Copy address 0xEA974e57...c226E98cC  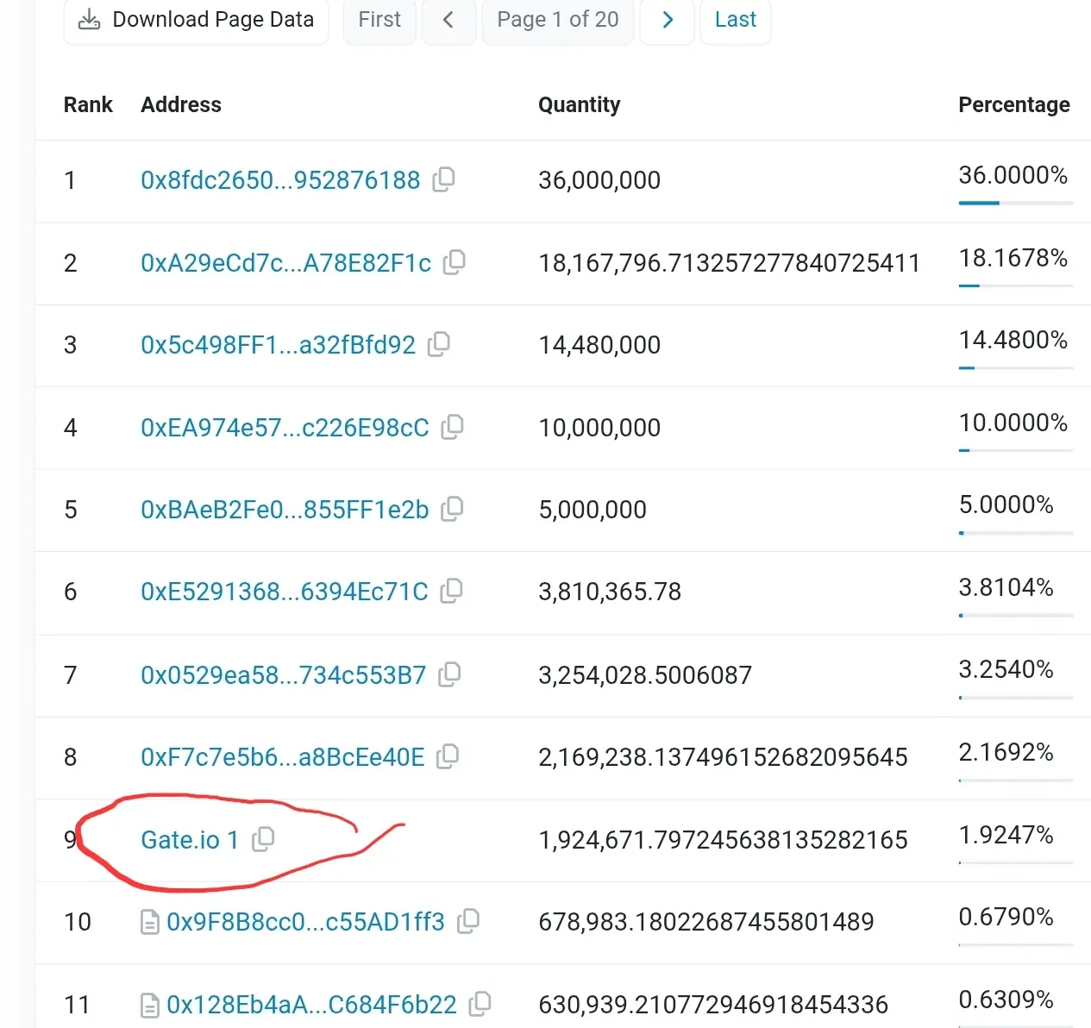pos(452,427)
